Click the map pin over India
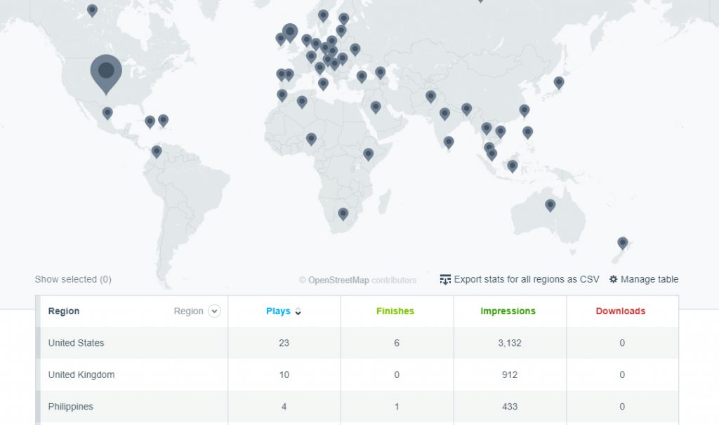This screenshot has width=719, height=425. (444, 113)
